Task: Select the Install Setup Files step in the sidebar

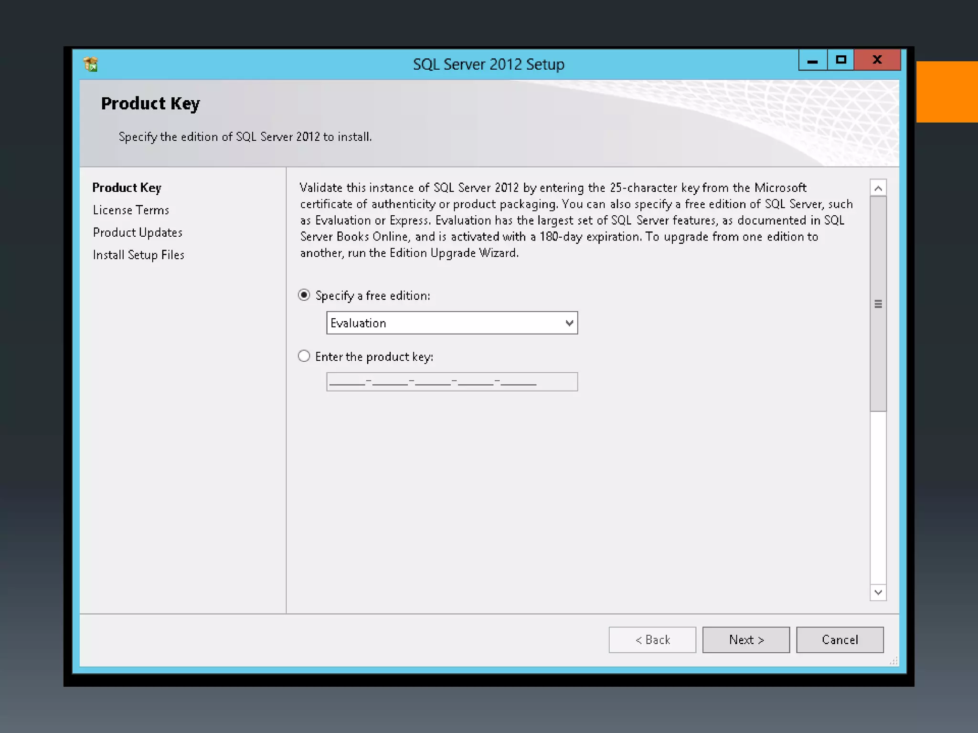Action: [138, 255]
